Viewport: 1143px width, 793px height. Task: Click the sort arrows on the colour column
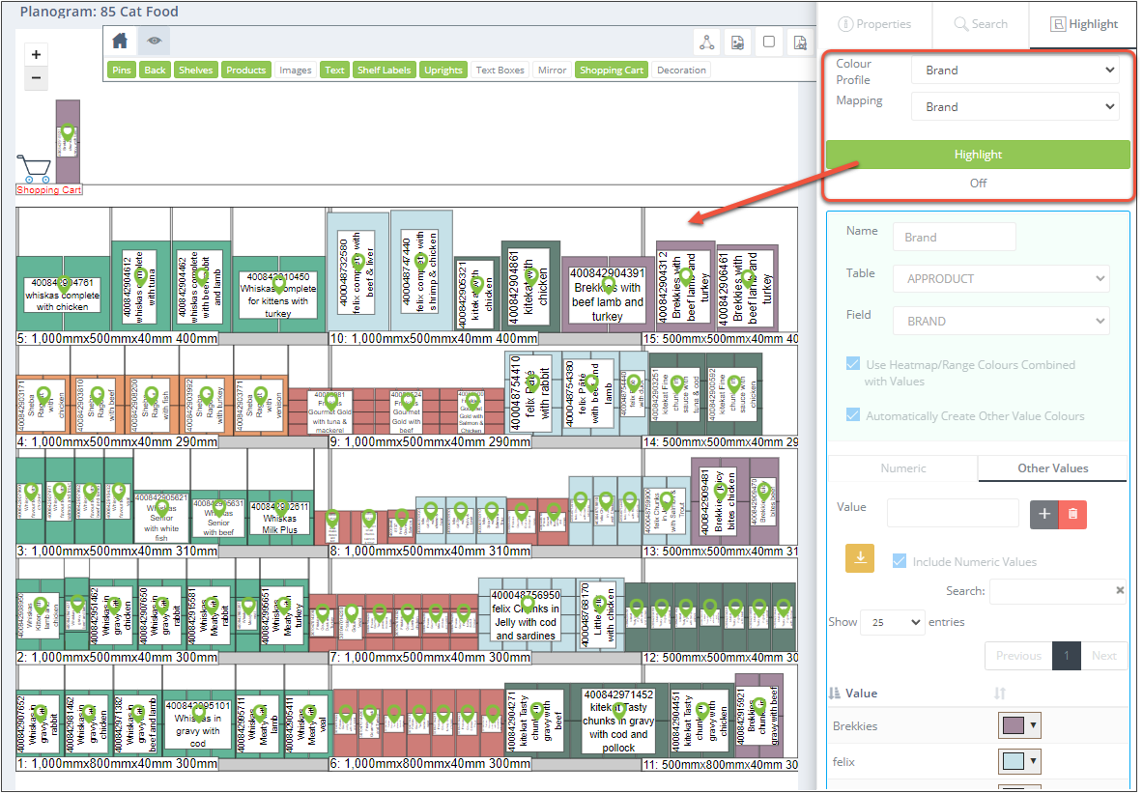click(x=1000, y=694)
